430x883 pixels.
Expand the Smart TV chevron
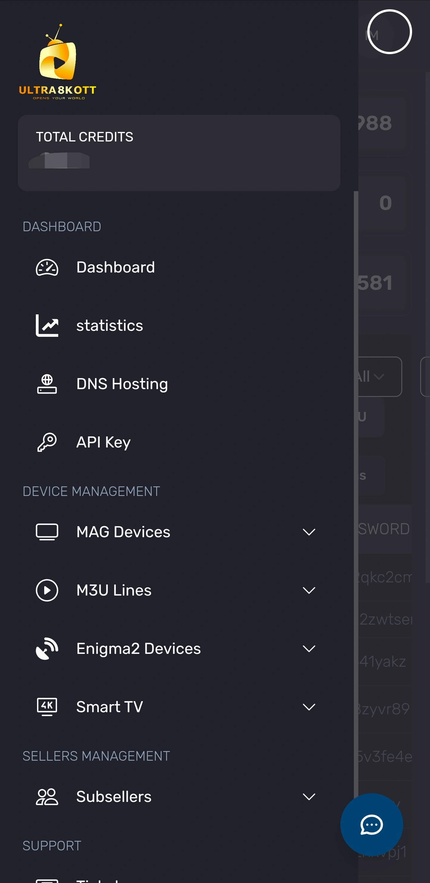point(309,707)
